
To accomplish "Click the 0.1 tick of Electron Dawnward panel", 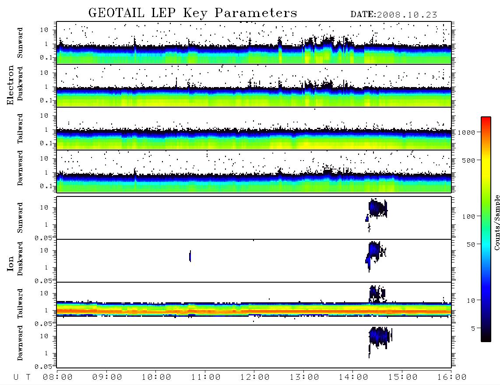I will coord(46,186).
